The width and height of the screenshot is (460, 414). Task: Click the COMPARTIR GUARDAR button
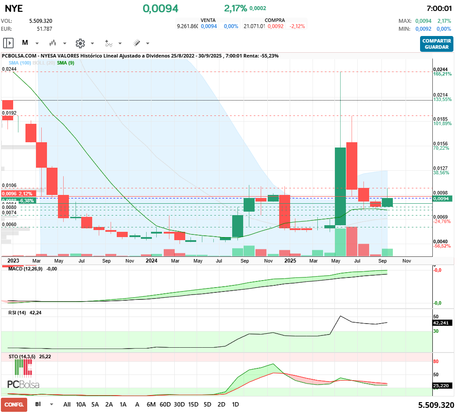coord(437,44)
